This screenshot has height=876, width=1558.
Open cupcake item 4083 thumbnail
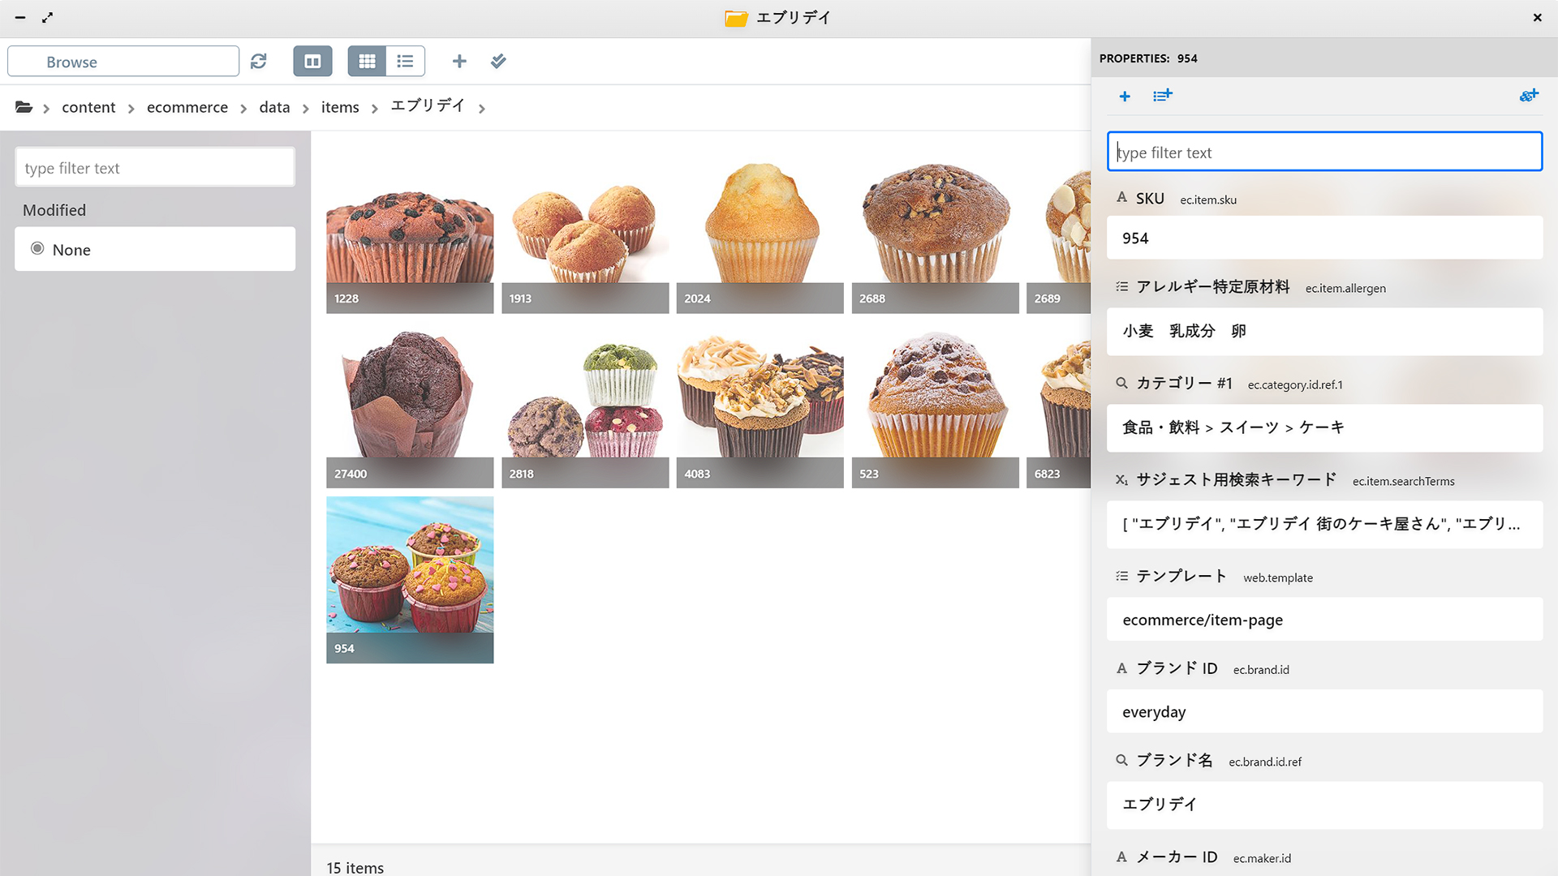(760, 405)
